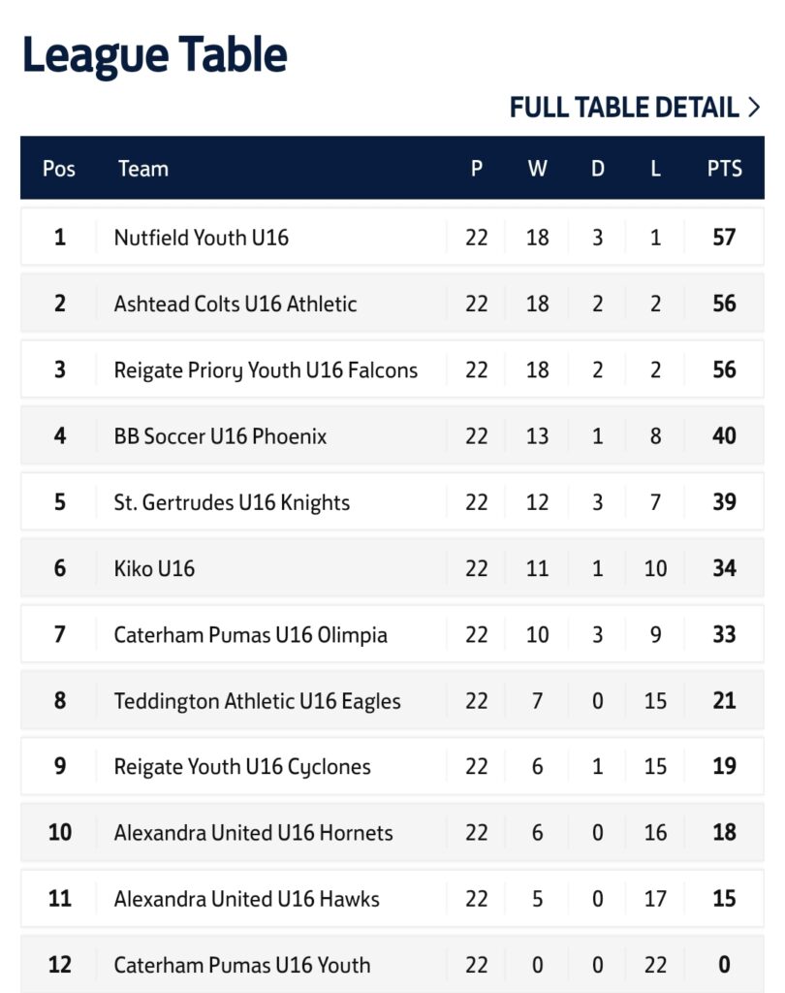Click Teddington Athletic U16 Eagles
The image size is (785, 993).
tap(257, 701)
